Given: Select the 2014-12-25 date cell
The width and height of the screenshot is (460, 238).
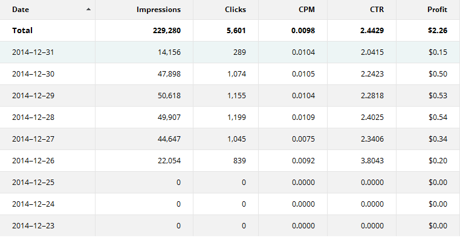Looking at the screenshot, I should (x=33, y=183).
